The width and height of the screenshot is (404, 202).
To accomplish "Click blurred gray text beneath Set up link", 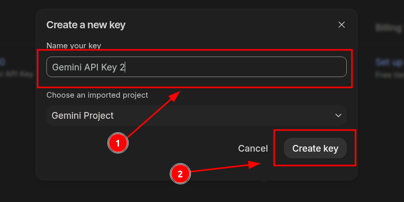I will [x=390, y=75].
